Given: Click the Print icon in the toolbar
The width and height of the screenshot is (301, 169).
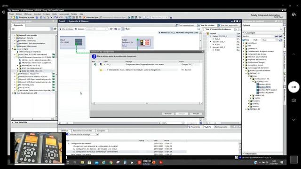Looking at the screenshot, I should tap(37, 17).
